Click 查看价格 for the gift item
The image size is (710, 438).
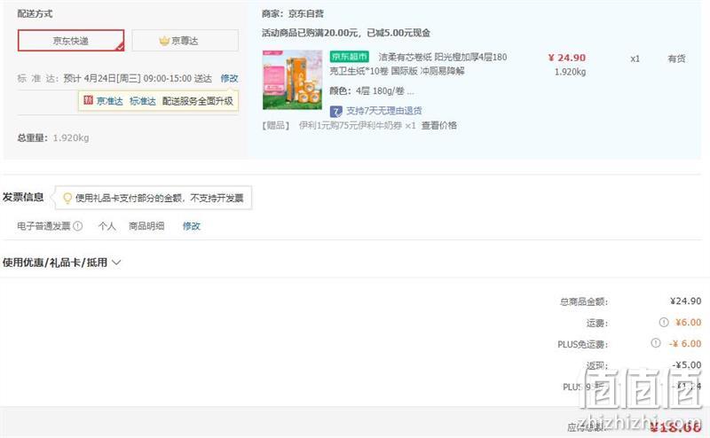(438, 125)
